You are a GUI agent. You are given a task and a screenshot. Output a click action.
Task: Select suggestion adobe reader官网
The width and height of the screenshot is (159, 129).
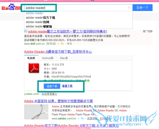point(38,22)
